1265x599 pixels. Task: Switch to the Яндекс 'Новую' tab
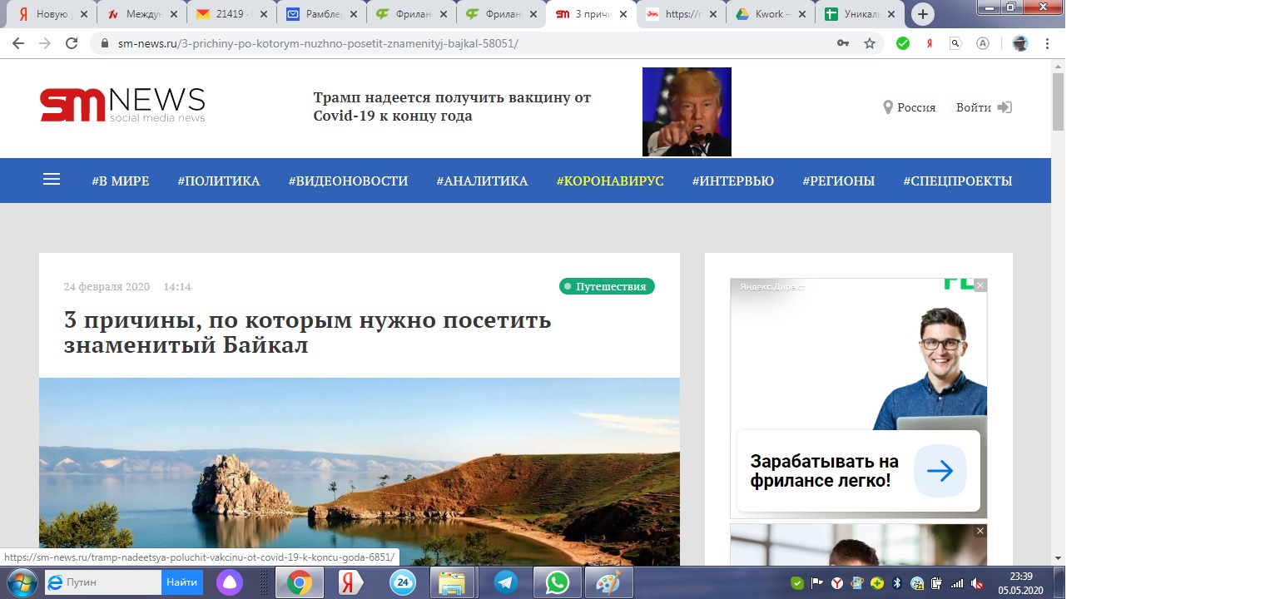pyautogui.click(x=50, y=14)
